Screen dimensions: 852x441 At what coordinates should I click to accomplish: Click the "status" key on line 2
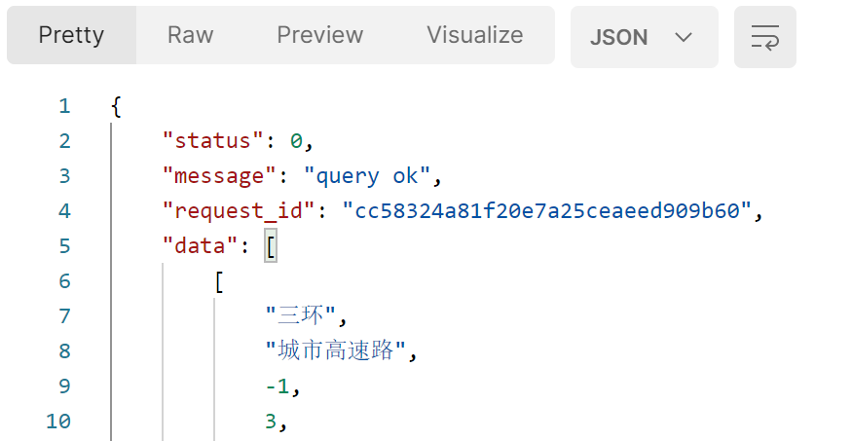212,141
